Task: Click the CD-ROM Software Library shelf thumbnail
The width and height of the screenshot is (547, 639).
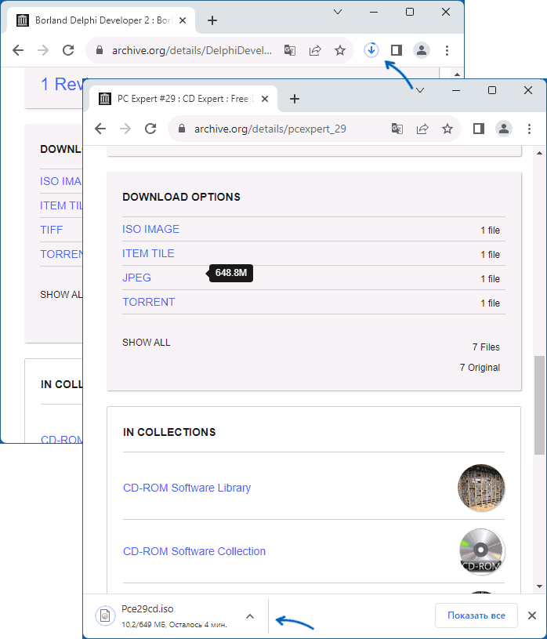Action: pos(481,488)
